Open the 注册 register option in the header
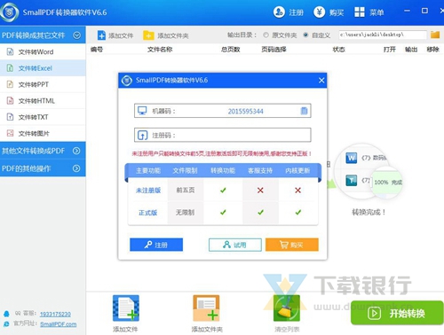 (289, 12)
